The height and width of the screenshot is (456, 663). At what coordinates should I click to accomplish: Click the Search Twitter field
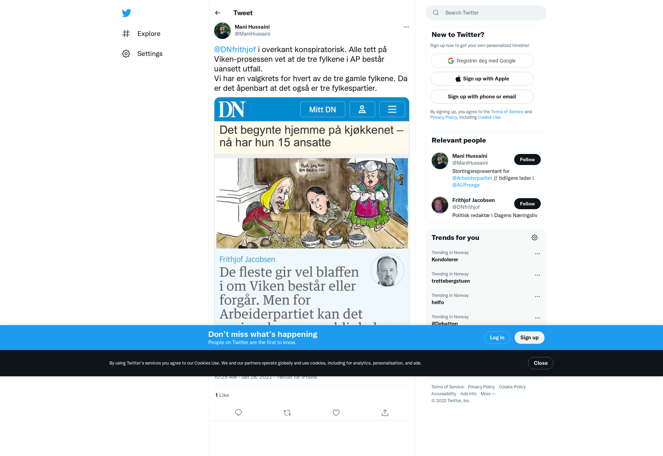click(x=486, y=13)
